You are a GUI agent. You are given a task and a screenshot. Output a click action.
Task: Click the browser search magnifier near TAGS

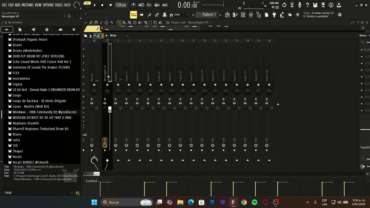click(77, 193)
